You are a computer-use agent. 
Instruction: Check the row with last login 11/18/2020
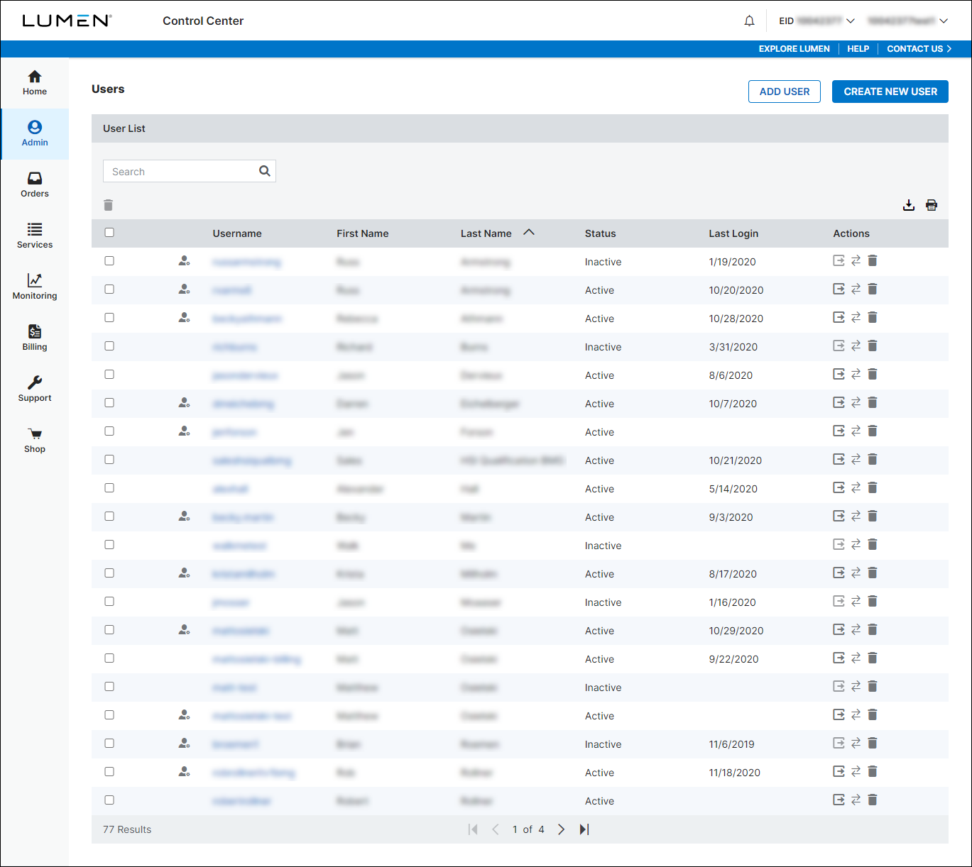[x=109, y=771]
